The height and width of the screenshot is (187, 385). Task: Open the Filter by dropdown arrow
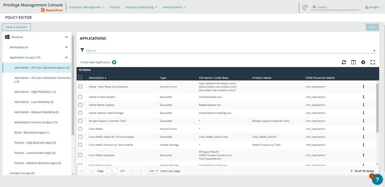[x=374, y=51]
